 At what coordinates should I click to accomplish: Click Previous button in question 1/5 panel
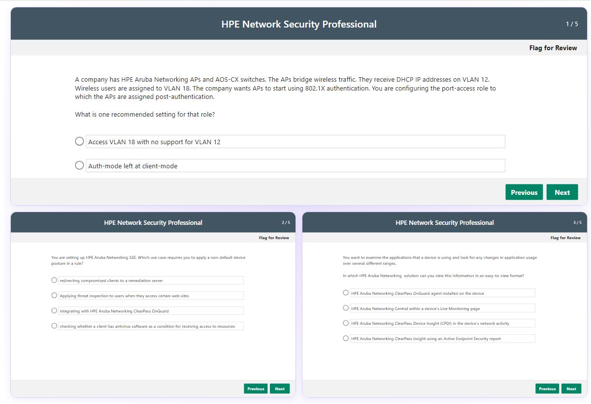tap(524, 192)
